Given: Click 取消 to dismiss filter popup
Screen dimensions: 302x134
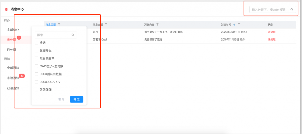Looking at the screenshot, I should (x=61, y=100).
